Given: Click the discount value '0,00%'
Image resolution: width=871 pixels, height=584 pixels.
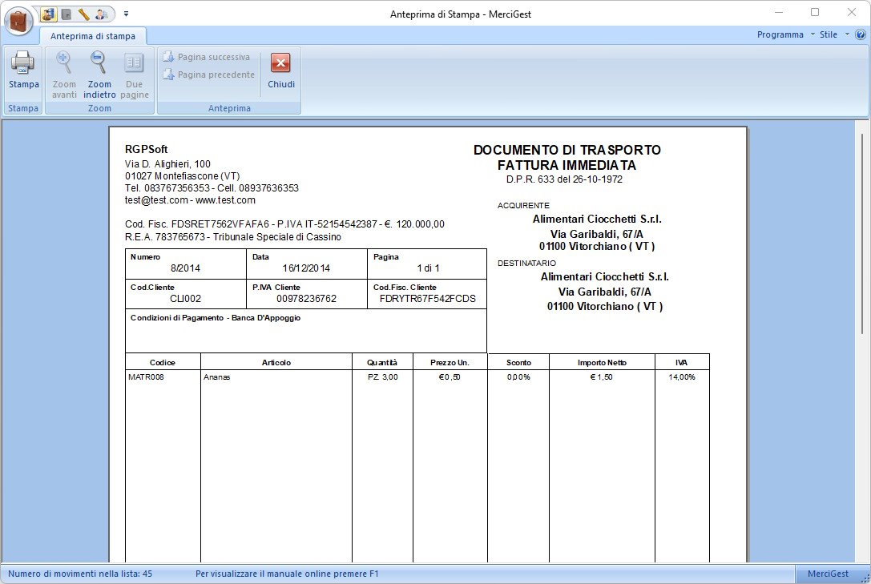Looking at the screenshot, I should pos(518,377).
